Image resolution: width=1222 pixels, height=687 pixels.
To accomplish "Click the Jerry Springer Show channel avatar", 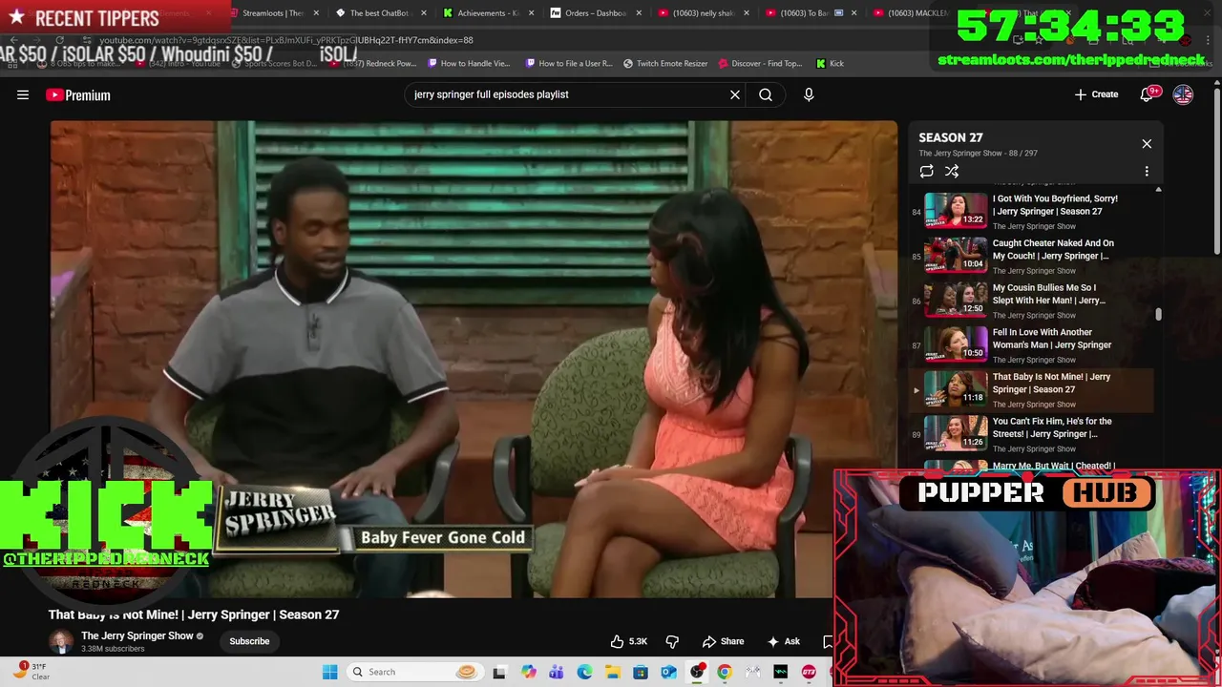I will tap(61, 641).
